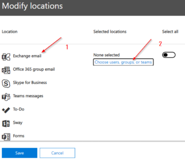Screen dimensions: 185x160
Task: Click the To-Do checkmark icon
Action: (x=6, y=110)
